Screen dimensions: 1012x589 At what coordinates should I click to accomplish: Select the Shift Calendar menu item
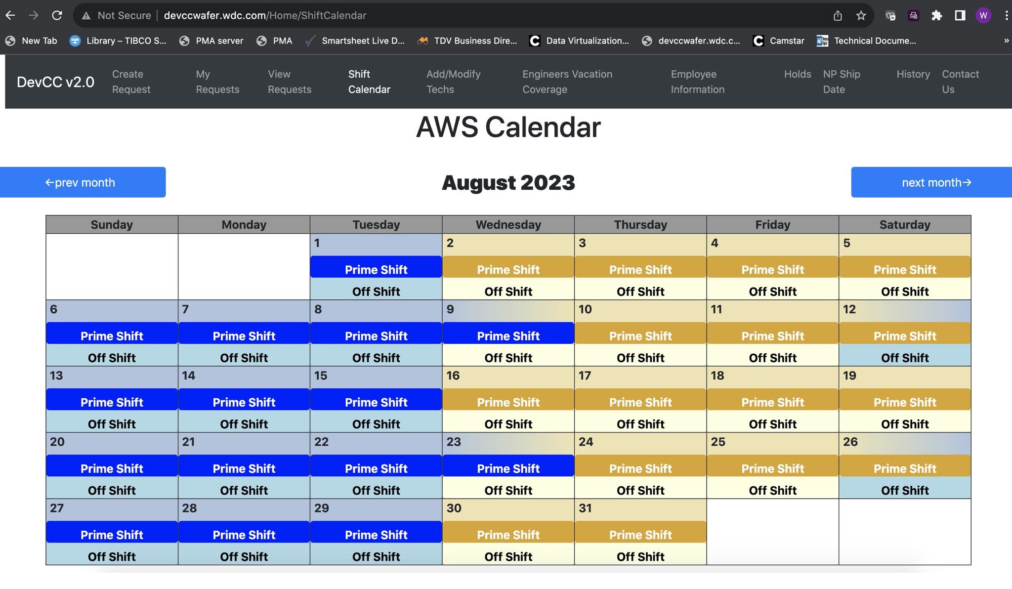tap(369, 82)
